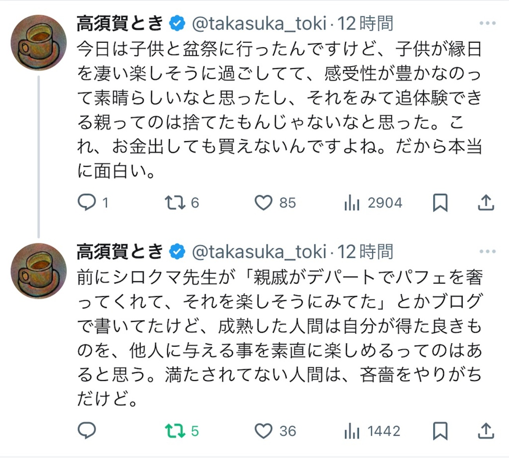This screenshot has height=458, width=509.
Task: Bookmark the first tweet
Action: point(440,203)
